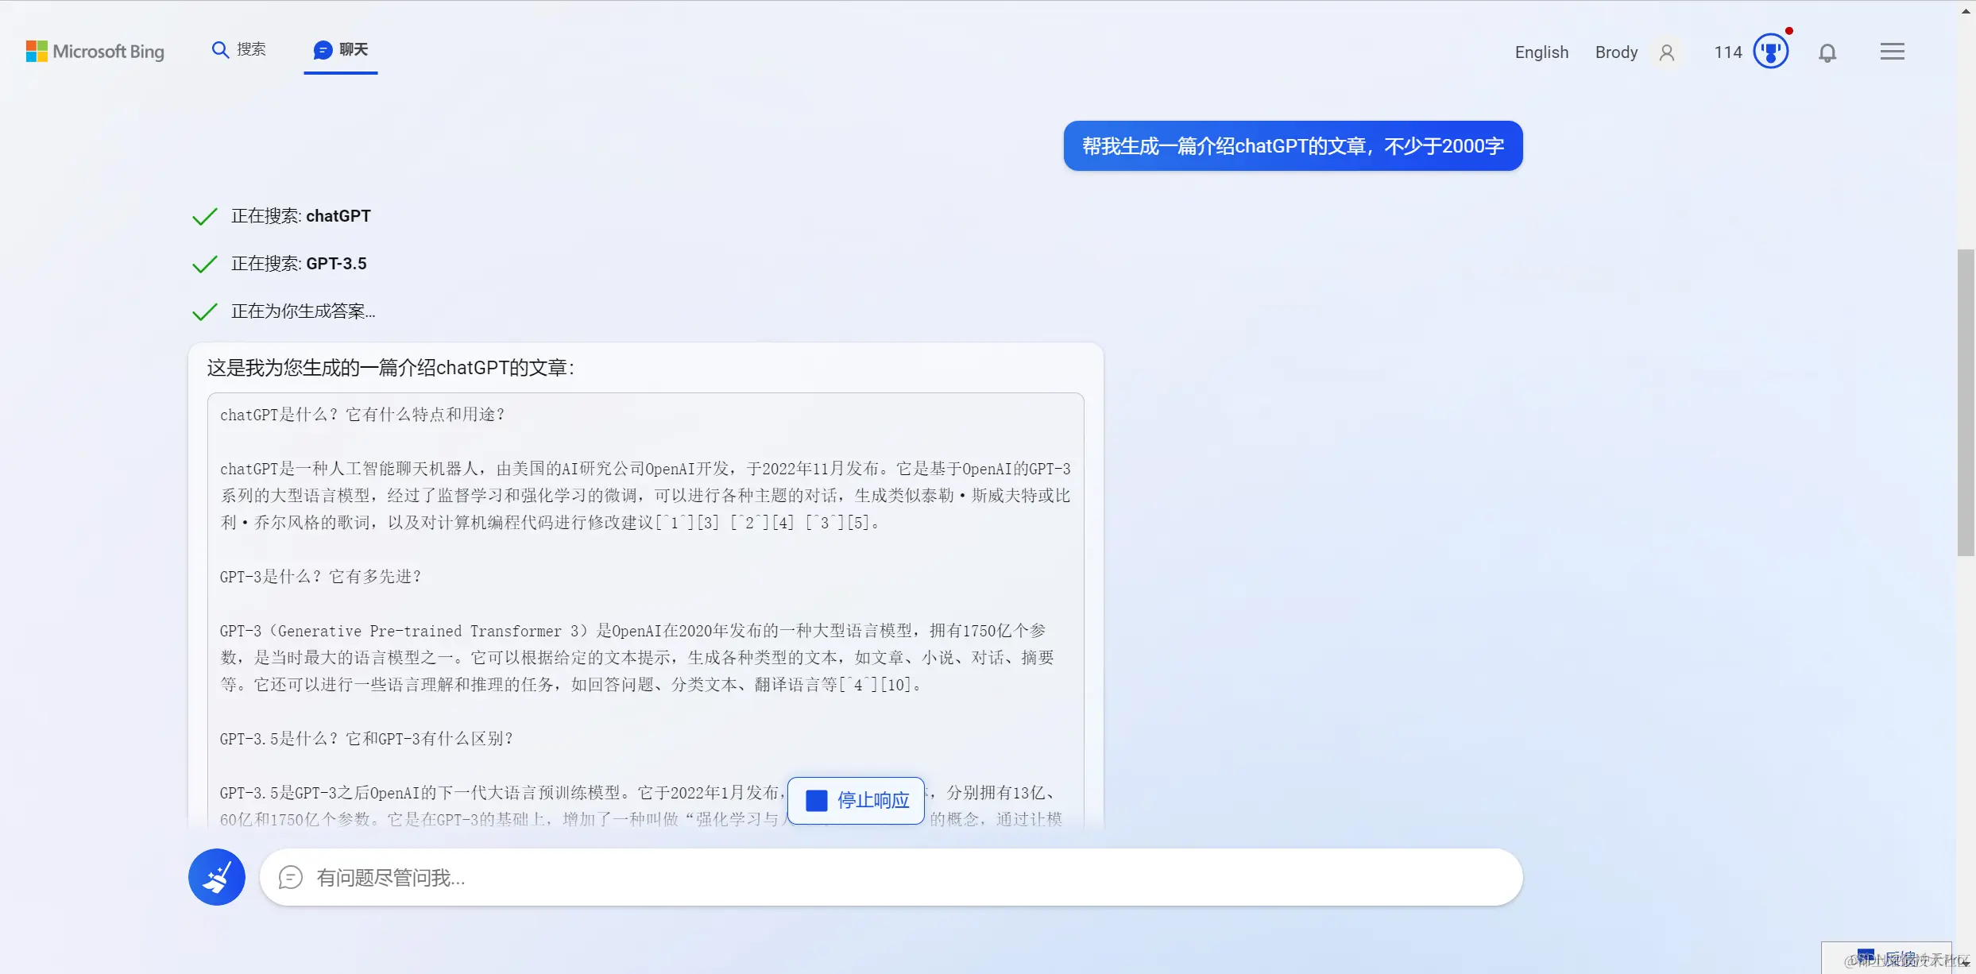
Task: Open the 114 rewards points counter
Action: tap(1727, 51)
